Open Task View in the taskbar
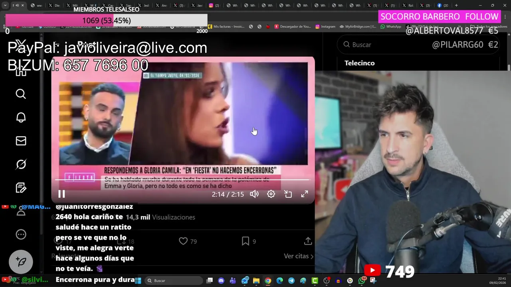Image resolution: width=511 pixels, height=287 pixels. [x=210, y=281]
